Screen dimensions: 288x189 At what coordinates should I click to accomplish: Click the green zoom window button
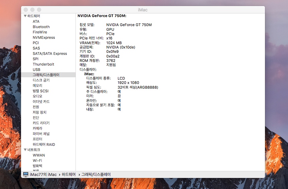39,10
